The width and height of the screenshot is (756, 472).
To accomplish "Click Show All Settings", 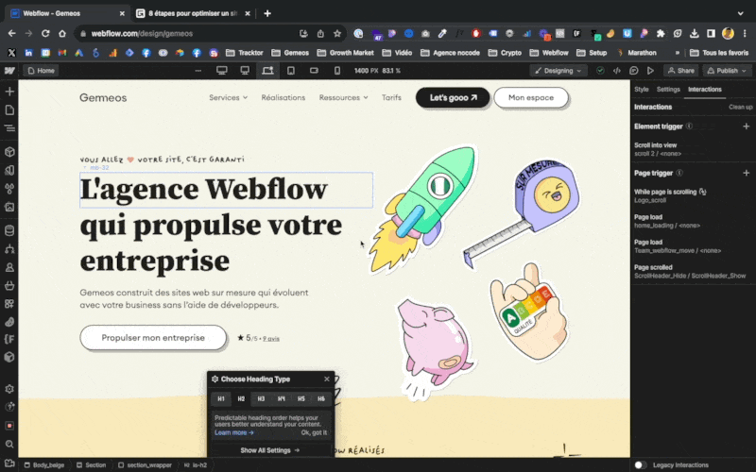I will [270, 450].
